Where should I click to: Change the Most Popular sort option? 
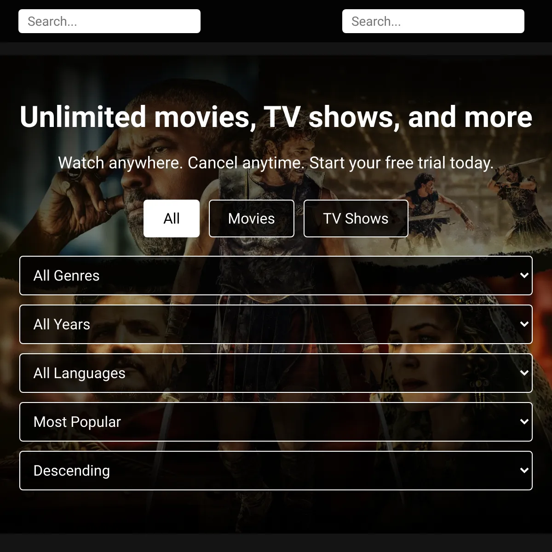(276, 422)
